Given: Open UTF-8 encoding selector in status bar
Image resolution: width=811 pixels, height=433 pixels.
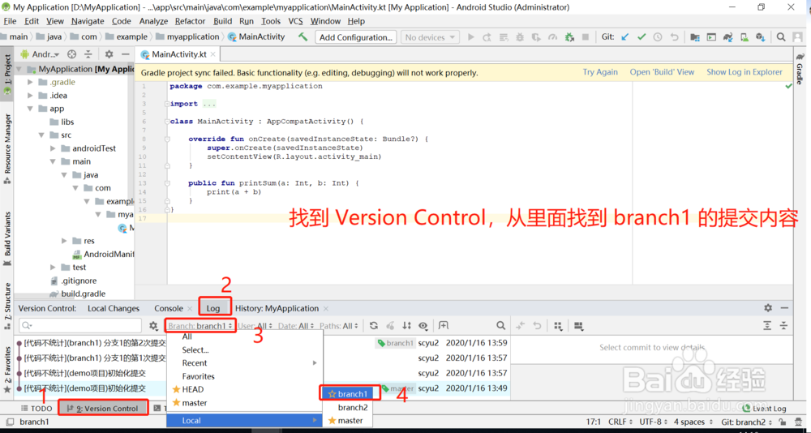Looking at the screenshot, I should point(654,422).
